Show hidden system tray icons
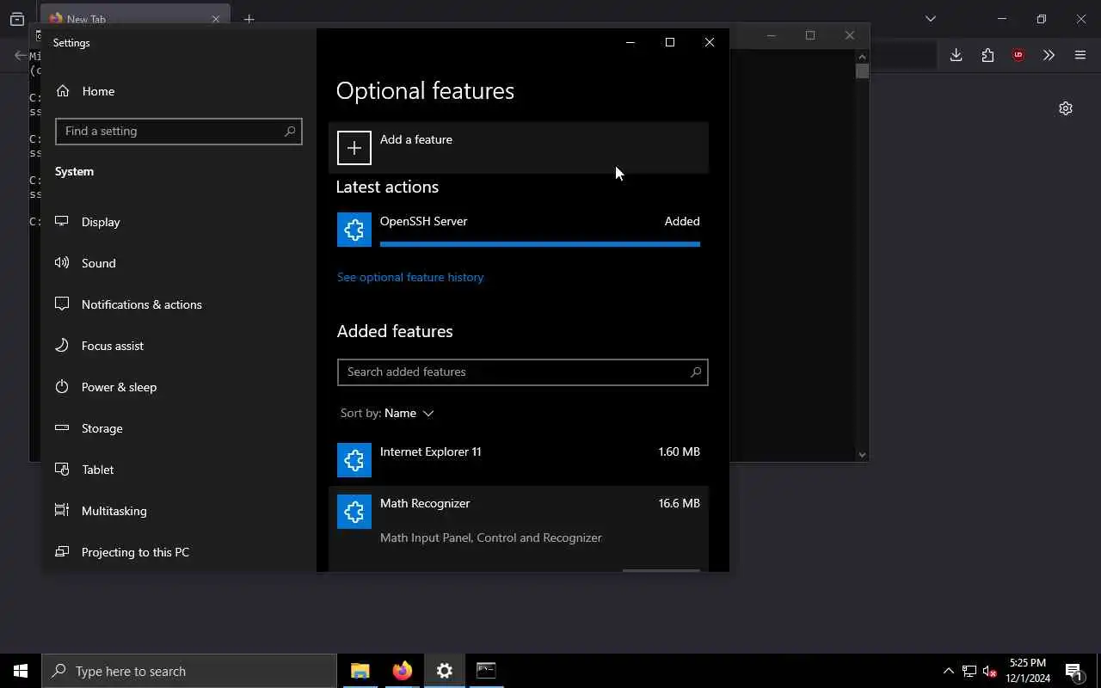The width and height of the screenshot is (1101, 688). click(x=948, y=671)
